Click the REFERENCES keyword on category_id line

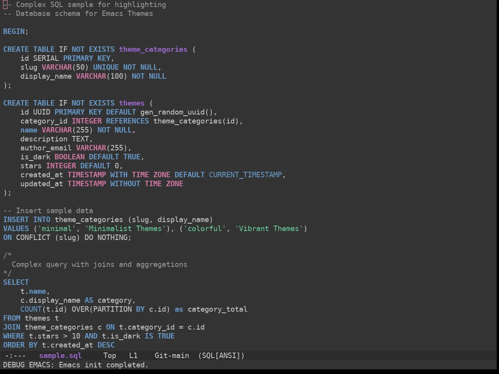pos(127,121)
